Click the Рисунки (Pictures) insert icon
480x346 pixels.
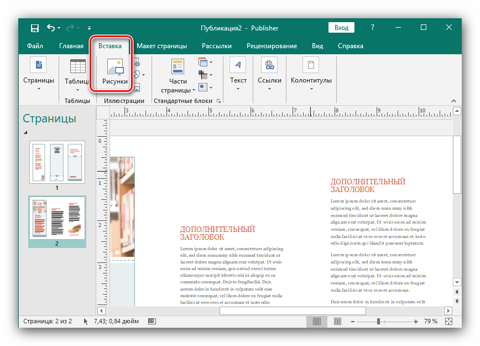click(115, 68)
